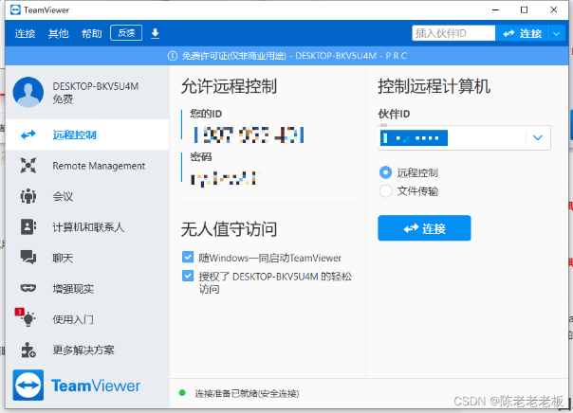Click the green connection status indicator
Image resolution: width=573 pixels, height=413 pixels.
(x=182, y=393)
